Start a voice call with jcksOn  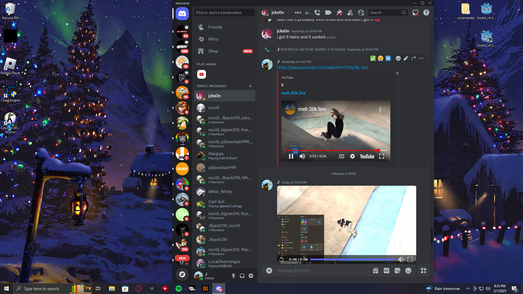click(317, 13)
